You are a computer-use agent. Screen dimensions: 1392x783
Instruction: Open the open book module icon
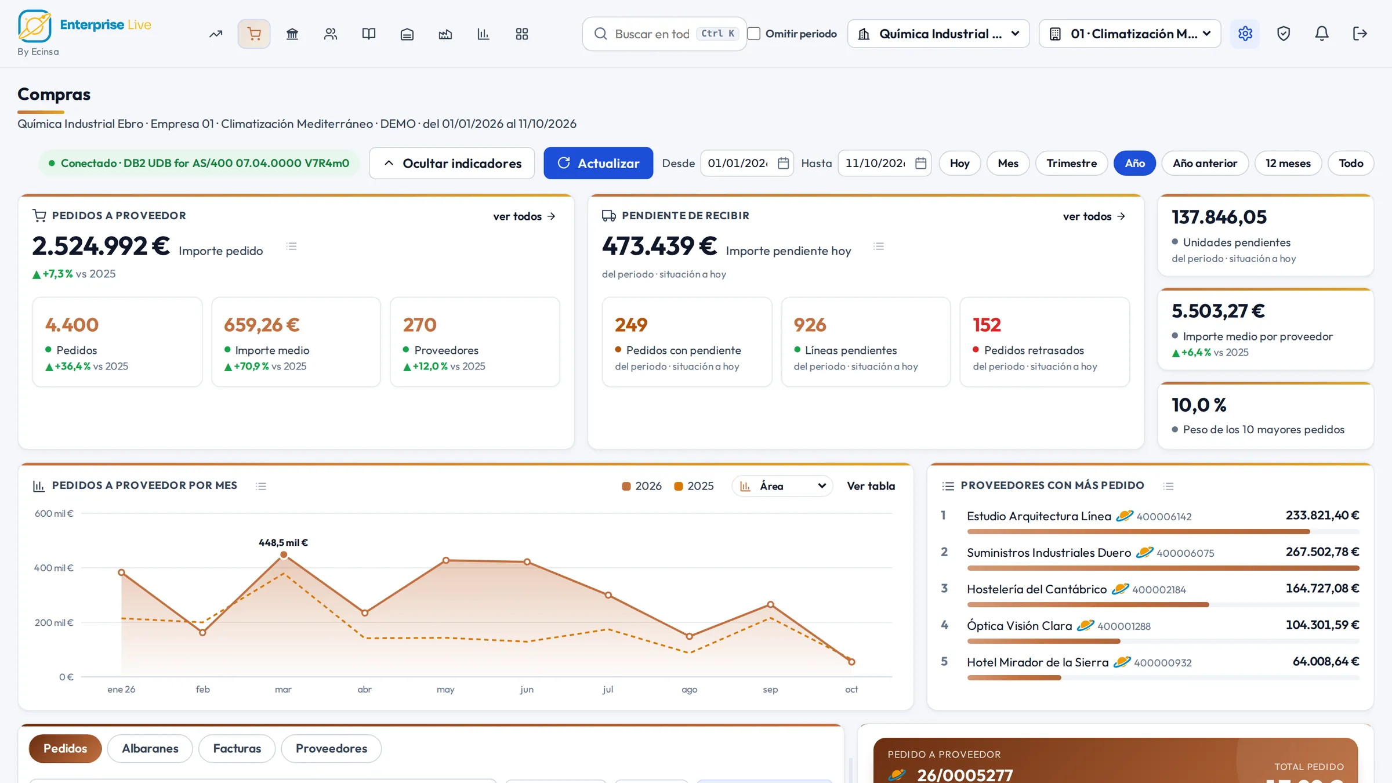(369, 34)
